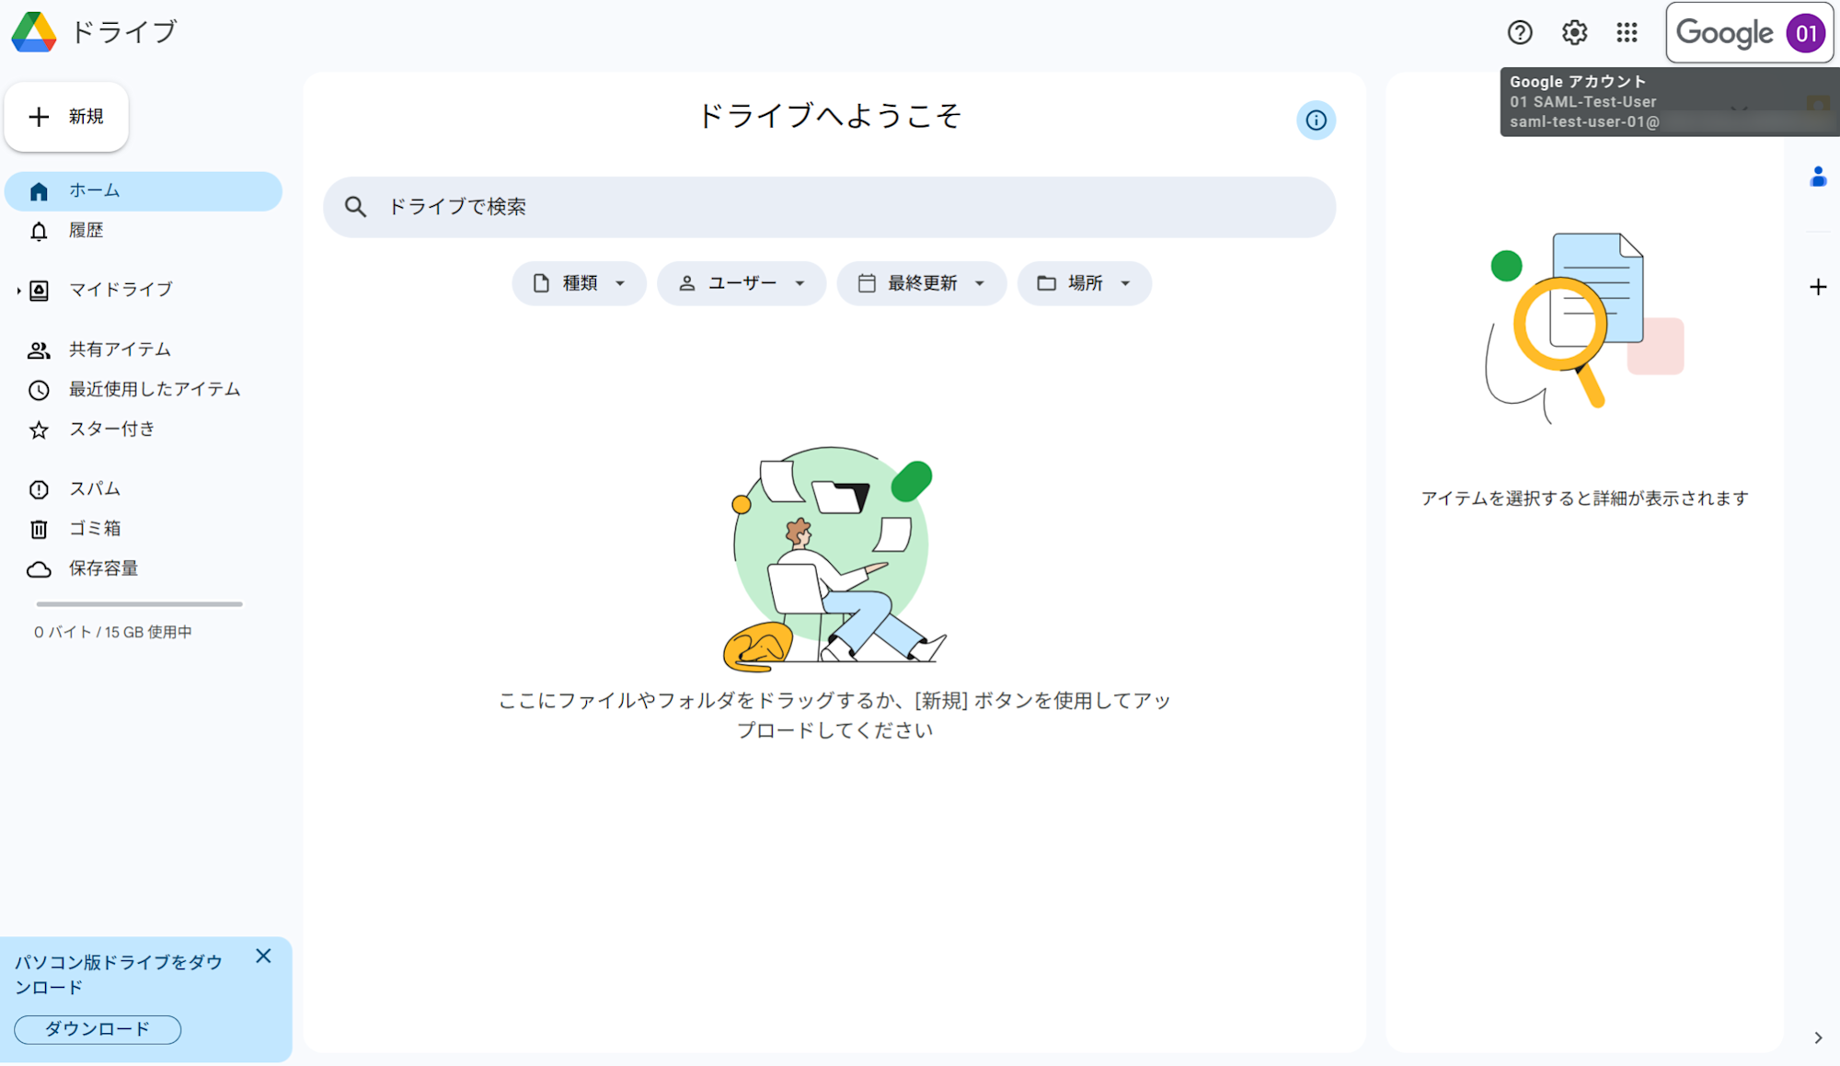Open the Contacts person icon in side panel
Image resolution: width=1840 pixels, height=1066 pixels.
point(1818,176)
